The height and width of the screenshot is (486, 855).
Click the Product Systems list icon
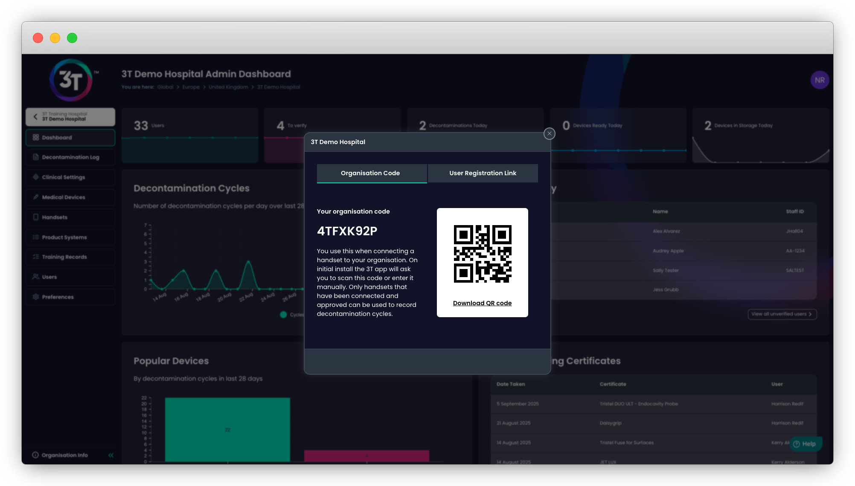[36, 237]
